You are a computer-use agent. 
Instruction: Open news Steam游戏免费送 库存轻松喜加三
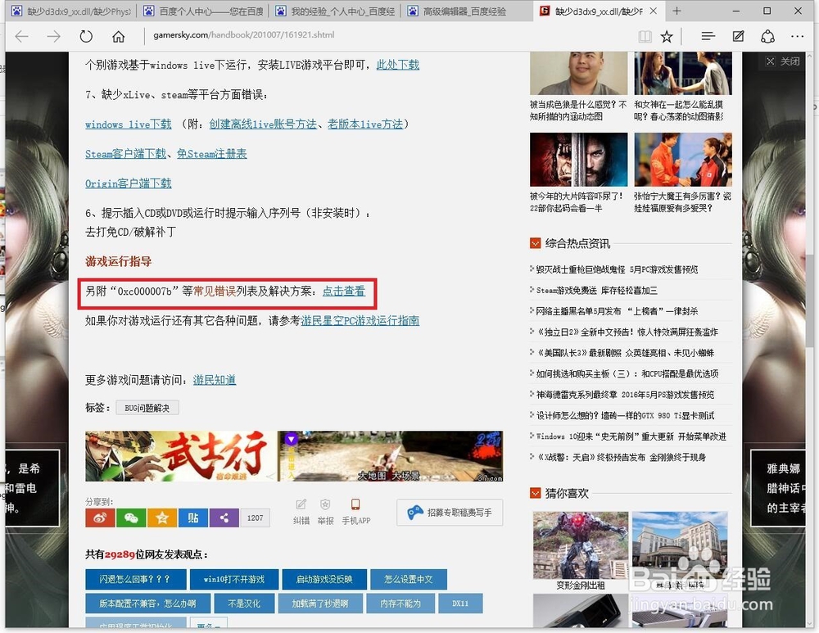596,291
